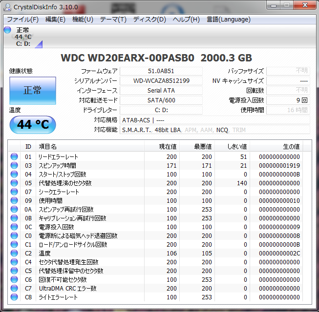This screenshot has height=312, width=319.
Task: Click the 最悪値 column header
Action: [x=197, y=147]
